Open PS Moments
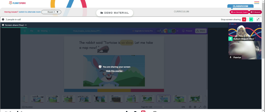The height and width of the screenshot is (112, 265). [x=255, y=12]
